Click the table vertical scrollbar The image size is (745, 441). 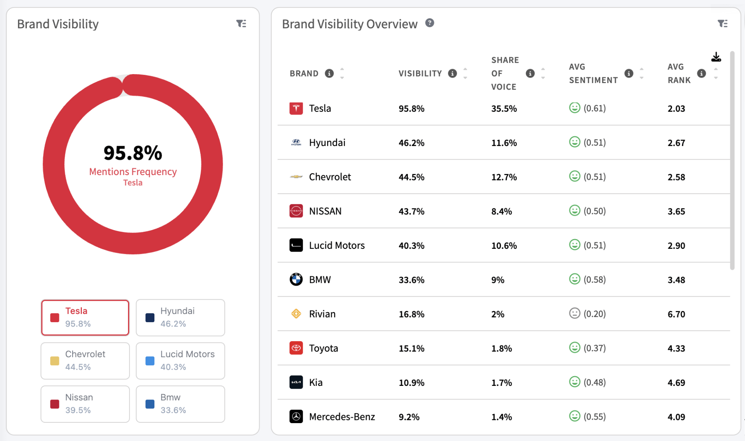[732, 160]
